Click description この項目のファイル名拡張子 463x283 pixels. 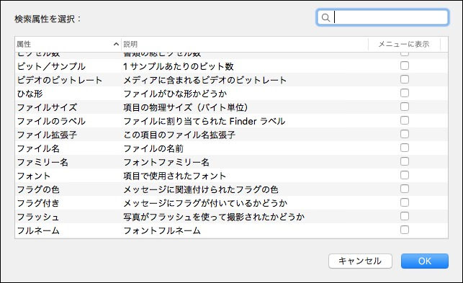click(179, 135)
